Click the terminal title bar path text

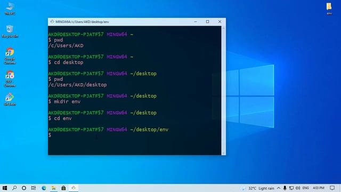click(x=82, y=22)
